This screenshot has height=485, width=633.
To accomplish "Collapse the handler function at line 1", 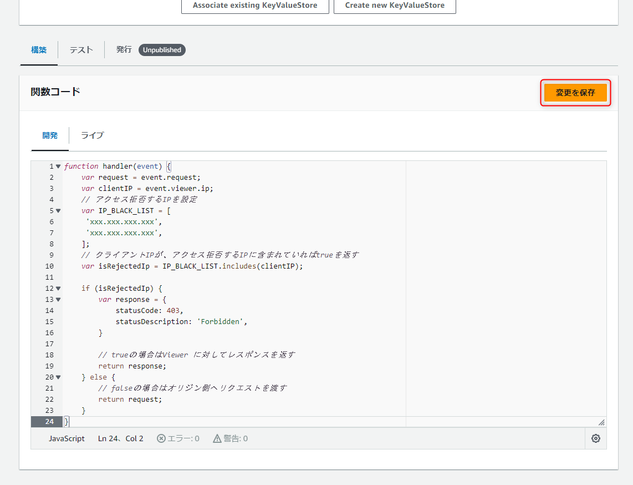I will click(x=57, y=166).
